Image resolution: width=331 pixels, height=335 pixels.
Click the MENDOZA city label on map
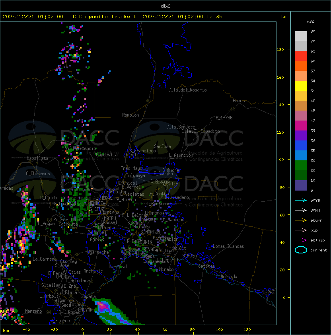(97, 203)
